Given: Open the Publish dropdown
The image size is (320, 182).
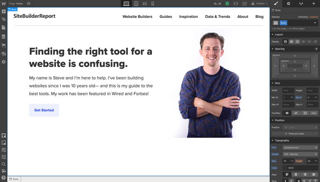Looking at the screenshot, I should (x=259, y=3).
